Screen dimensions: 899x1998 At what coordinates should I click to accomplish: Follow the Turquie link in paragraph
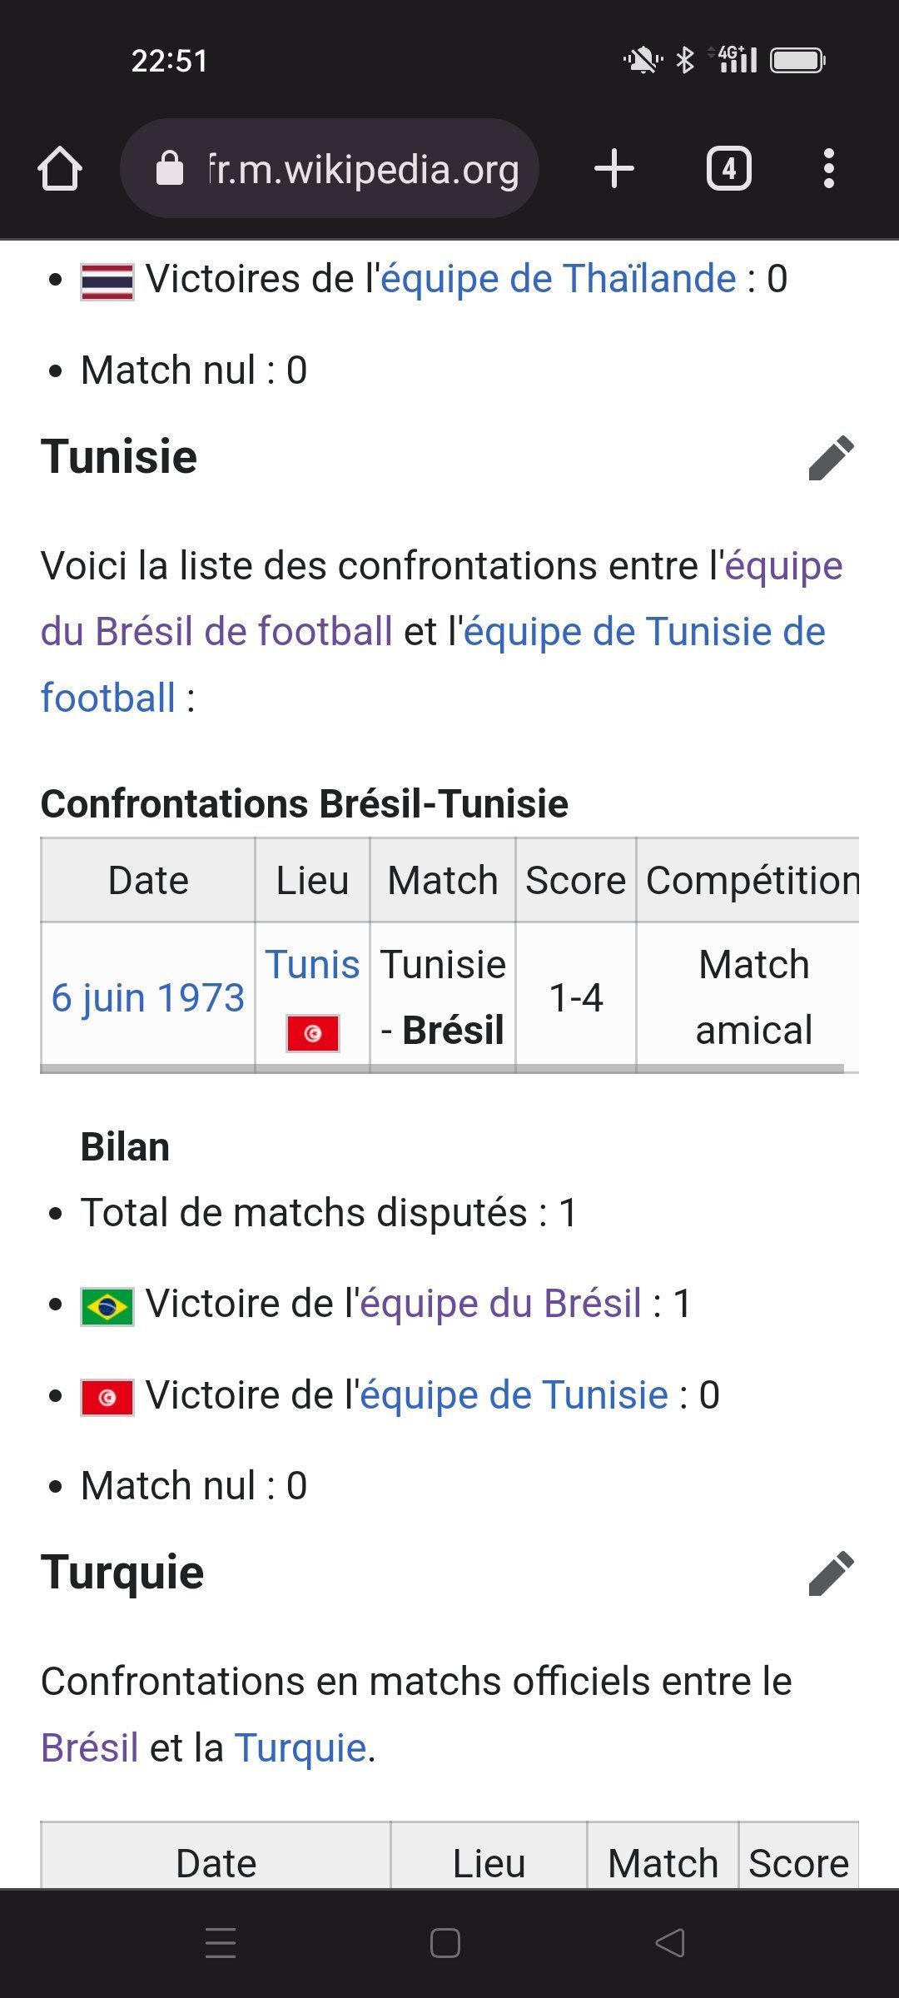[x=300, y=1747]
